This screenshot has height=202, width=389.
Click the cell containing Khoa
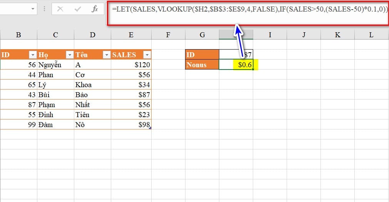coord(92,85)
